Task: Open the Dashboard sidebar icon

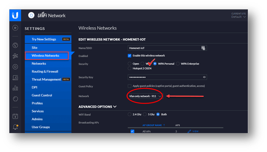Action: (15, 28)
